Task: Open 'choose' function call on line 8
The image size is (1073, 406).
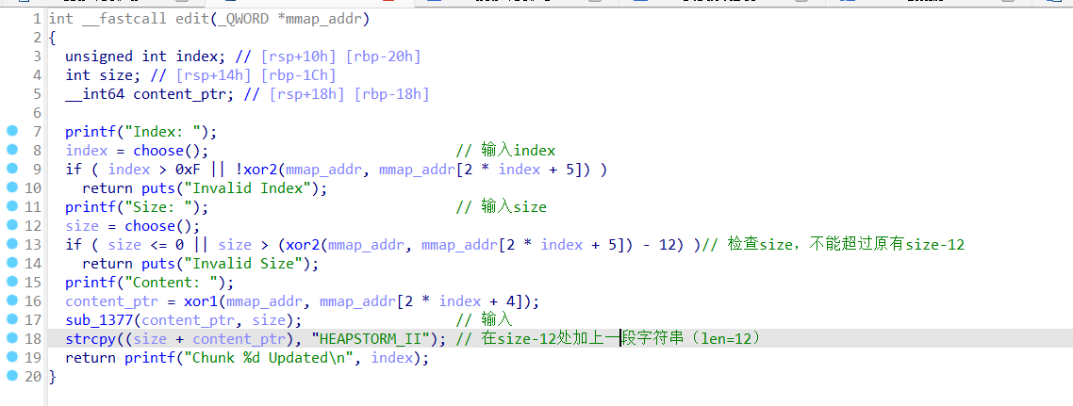Action: 158,151
